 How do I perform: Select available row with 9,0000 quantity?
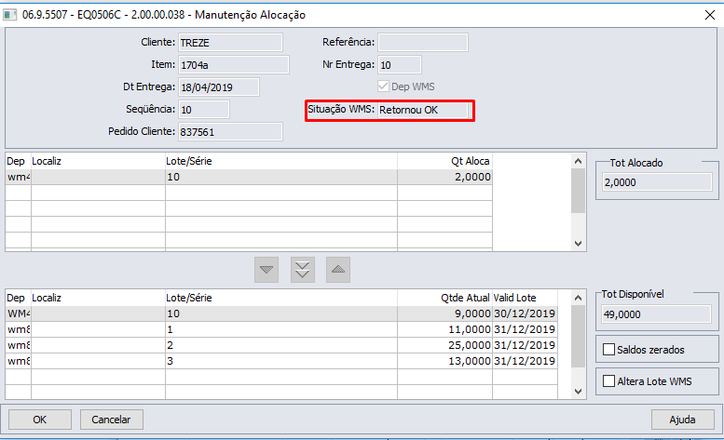281,313
